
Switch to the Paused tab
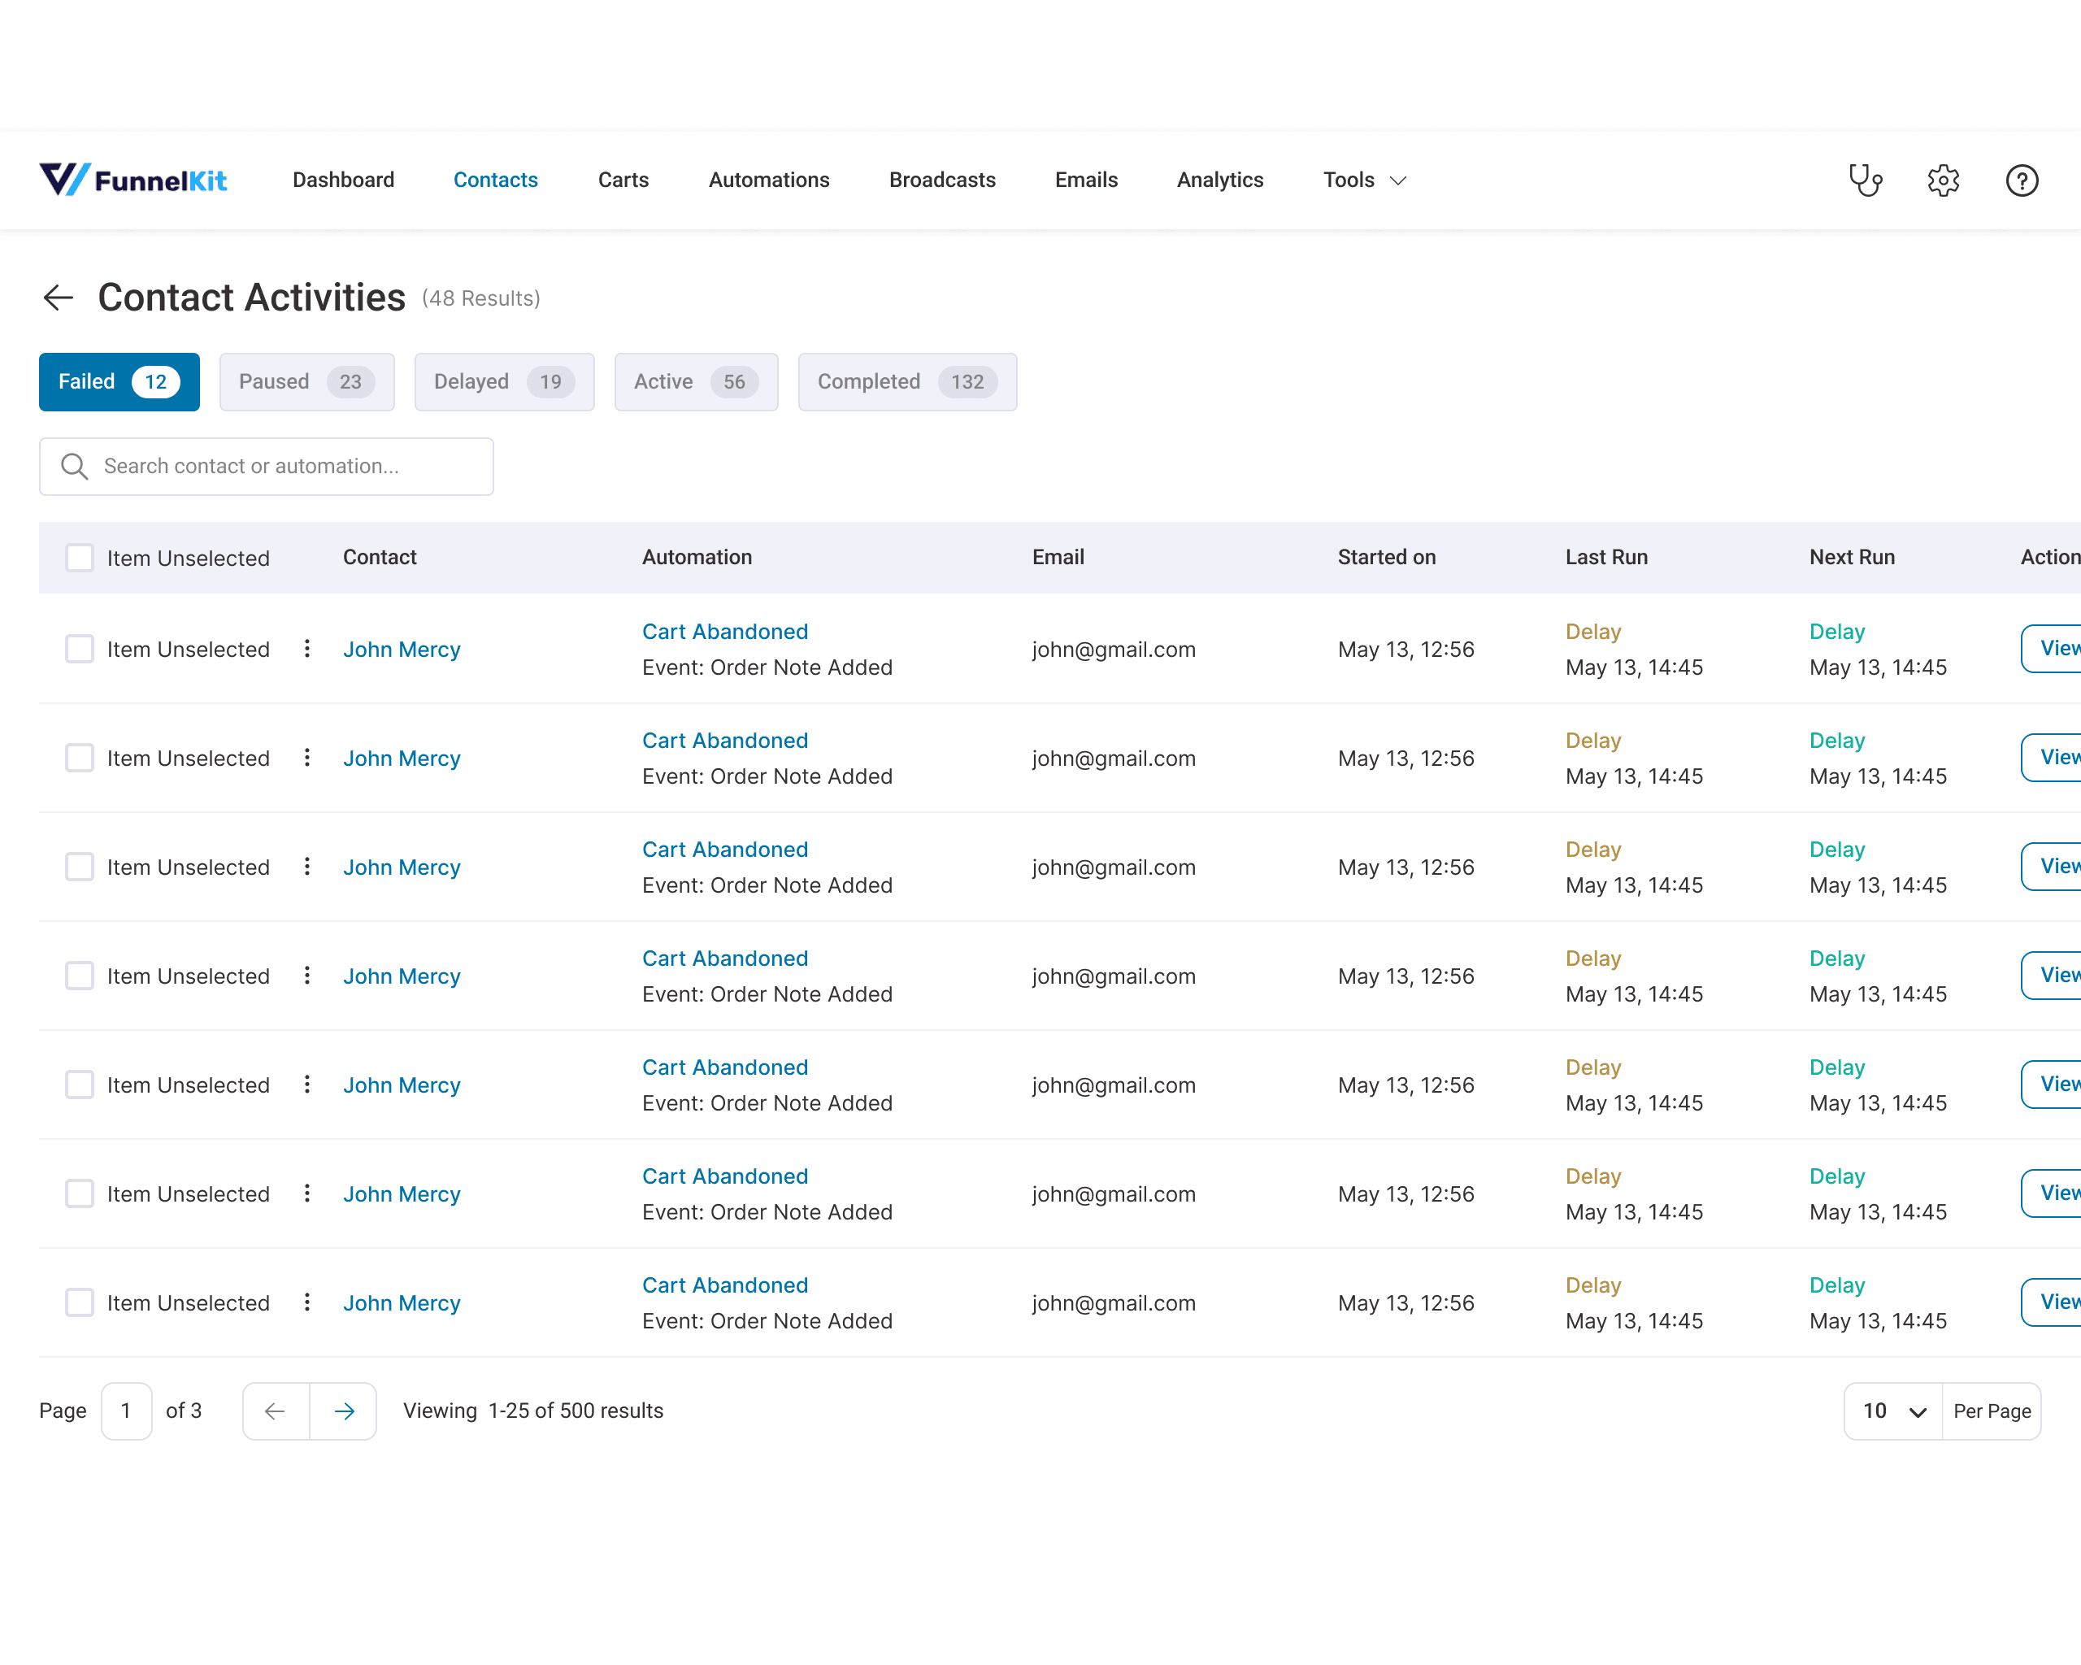[306, 382]
